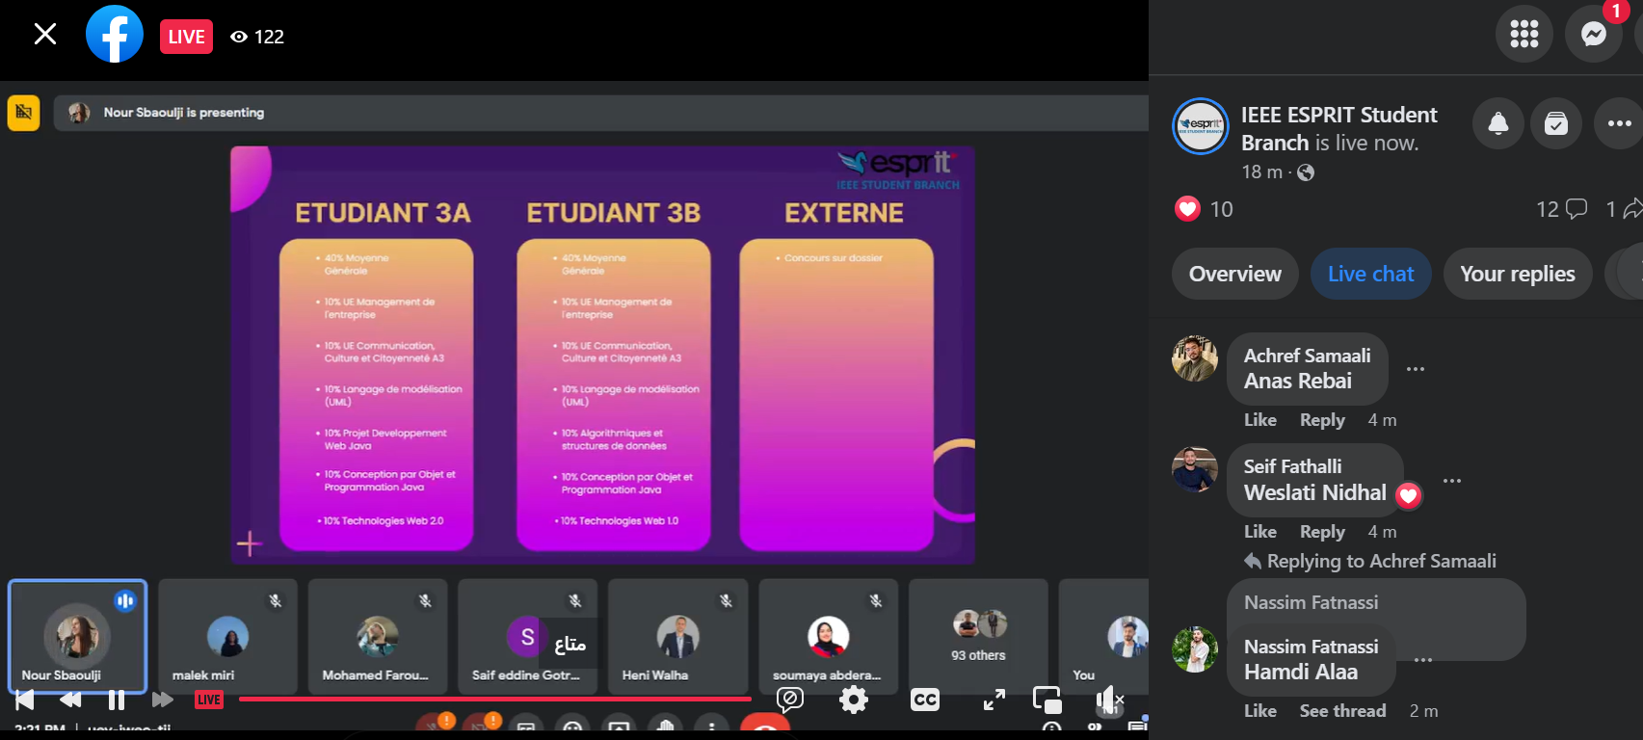The height and width of the screenshot is (740, 1643).
Task: Select Saif eddine Gotr... participant tile
Action: click(528, 636)
